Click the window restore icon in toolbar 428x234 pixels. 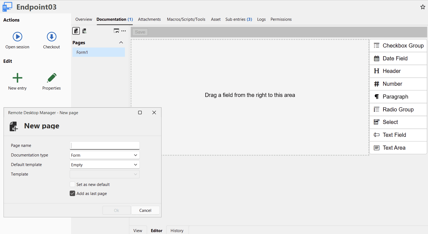[116, 31]
